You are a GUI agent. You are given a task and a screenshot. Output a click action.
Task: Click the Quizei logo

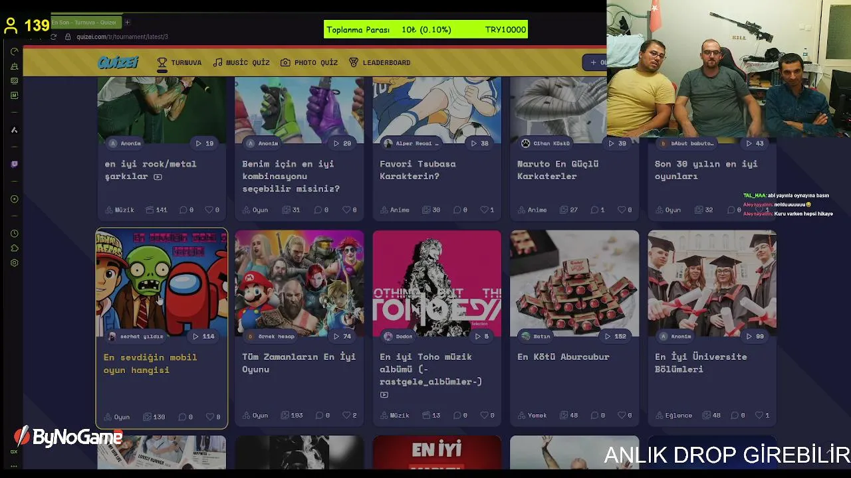pos(118,62)
